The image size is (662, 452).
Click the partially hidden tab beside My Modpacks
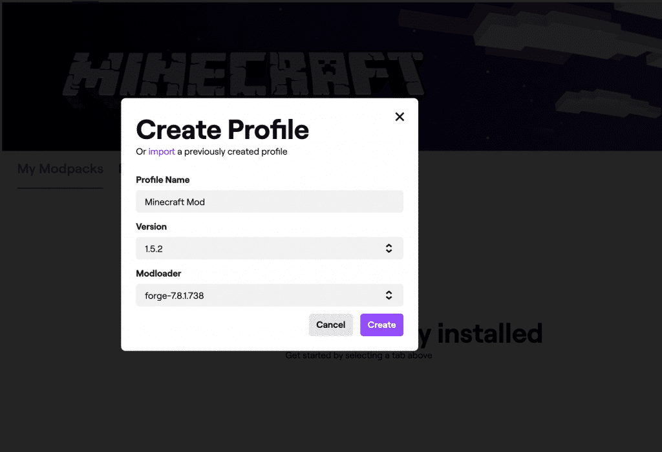pos(120,169)
